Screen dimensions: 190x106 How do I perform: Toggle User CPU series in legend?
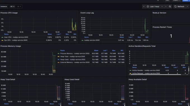[16, 37]
